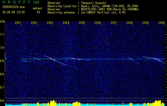
Task: Click the meteor count 53
Action: (x=38, y=12)
